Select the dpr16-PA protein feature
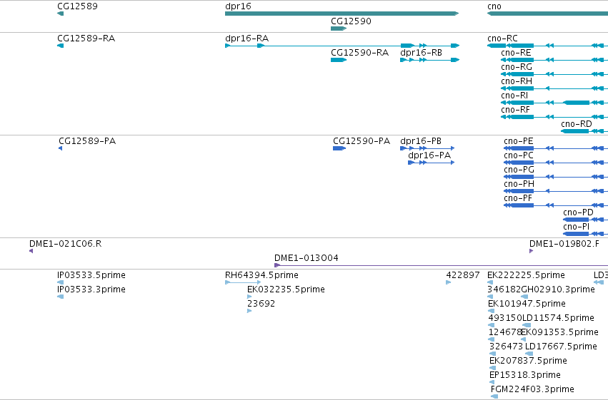 [432, 163]
